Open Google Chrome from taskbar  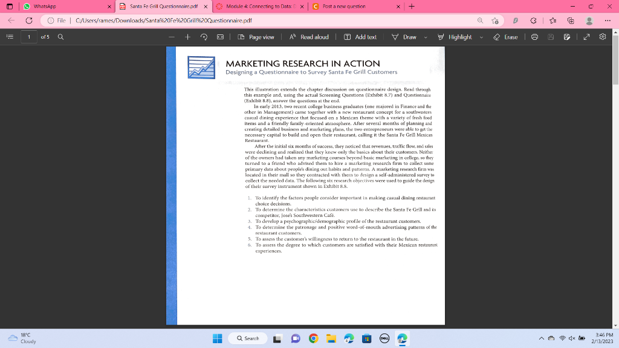coord(314,338)
